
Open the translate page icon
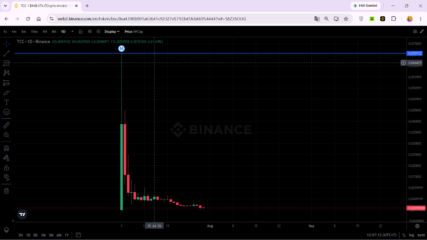point(317,19)
